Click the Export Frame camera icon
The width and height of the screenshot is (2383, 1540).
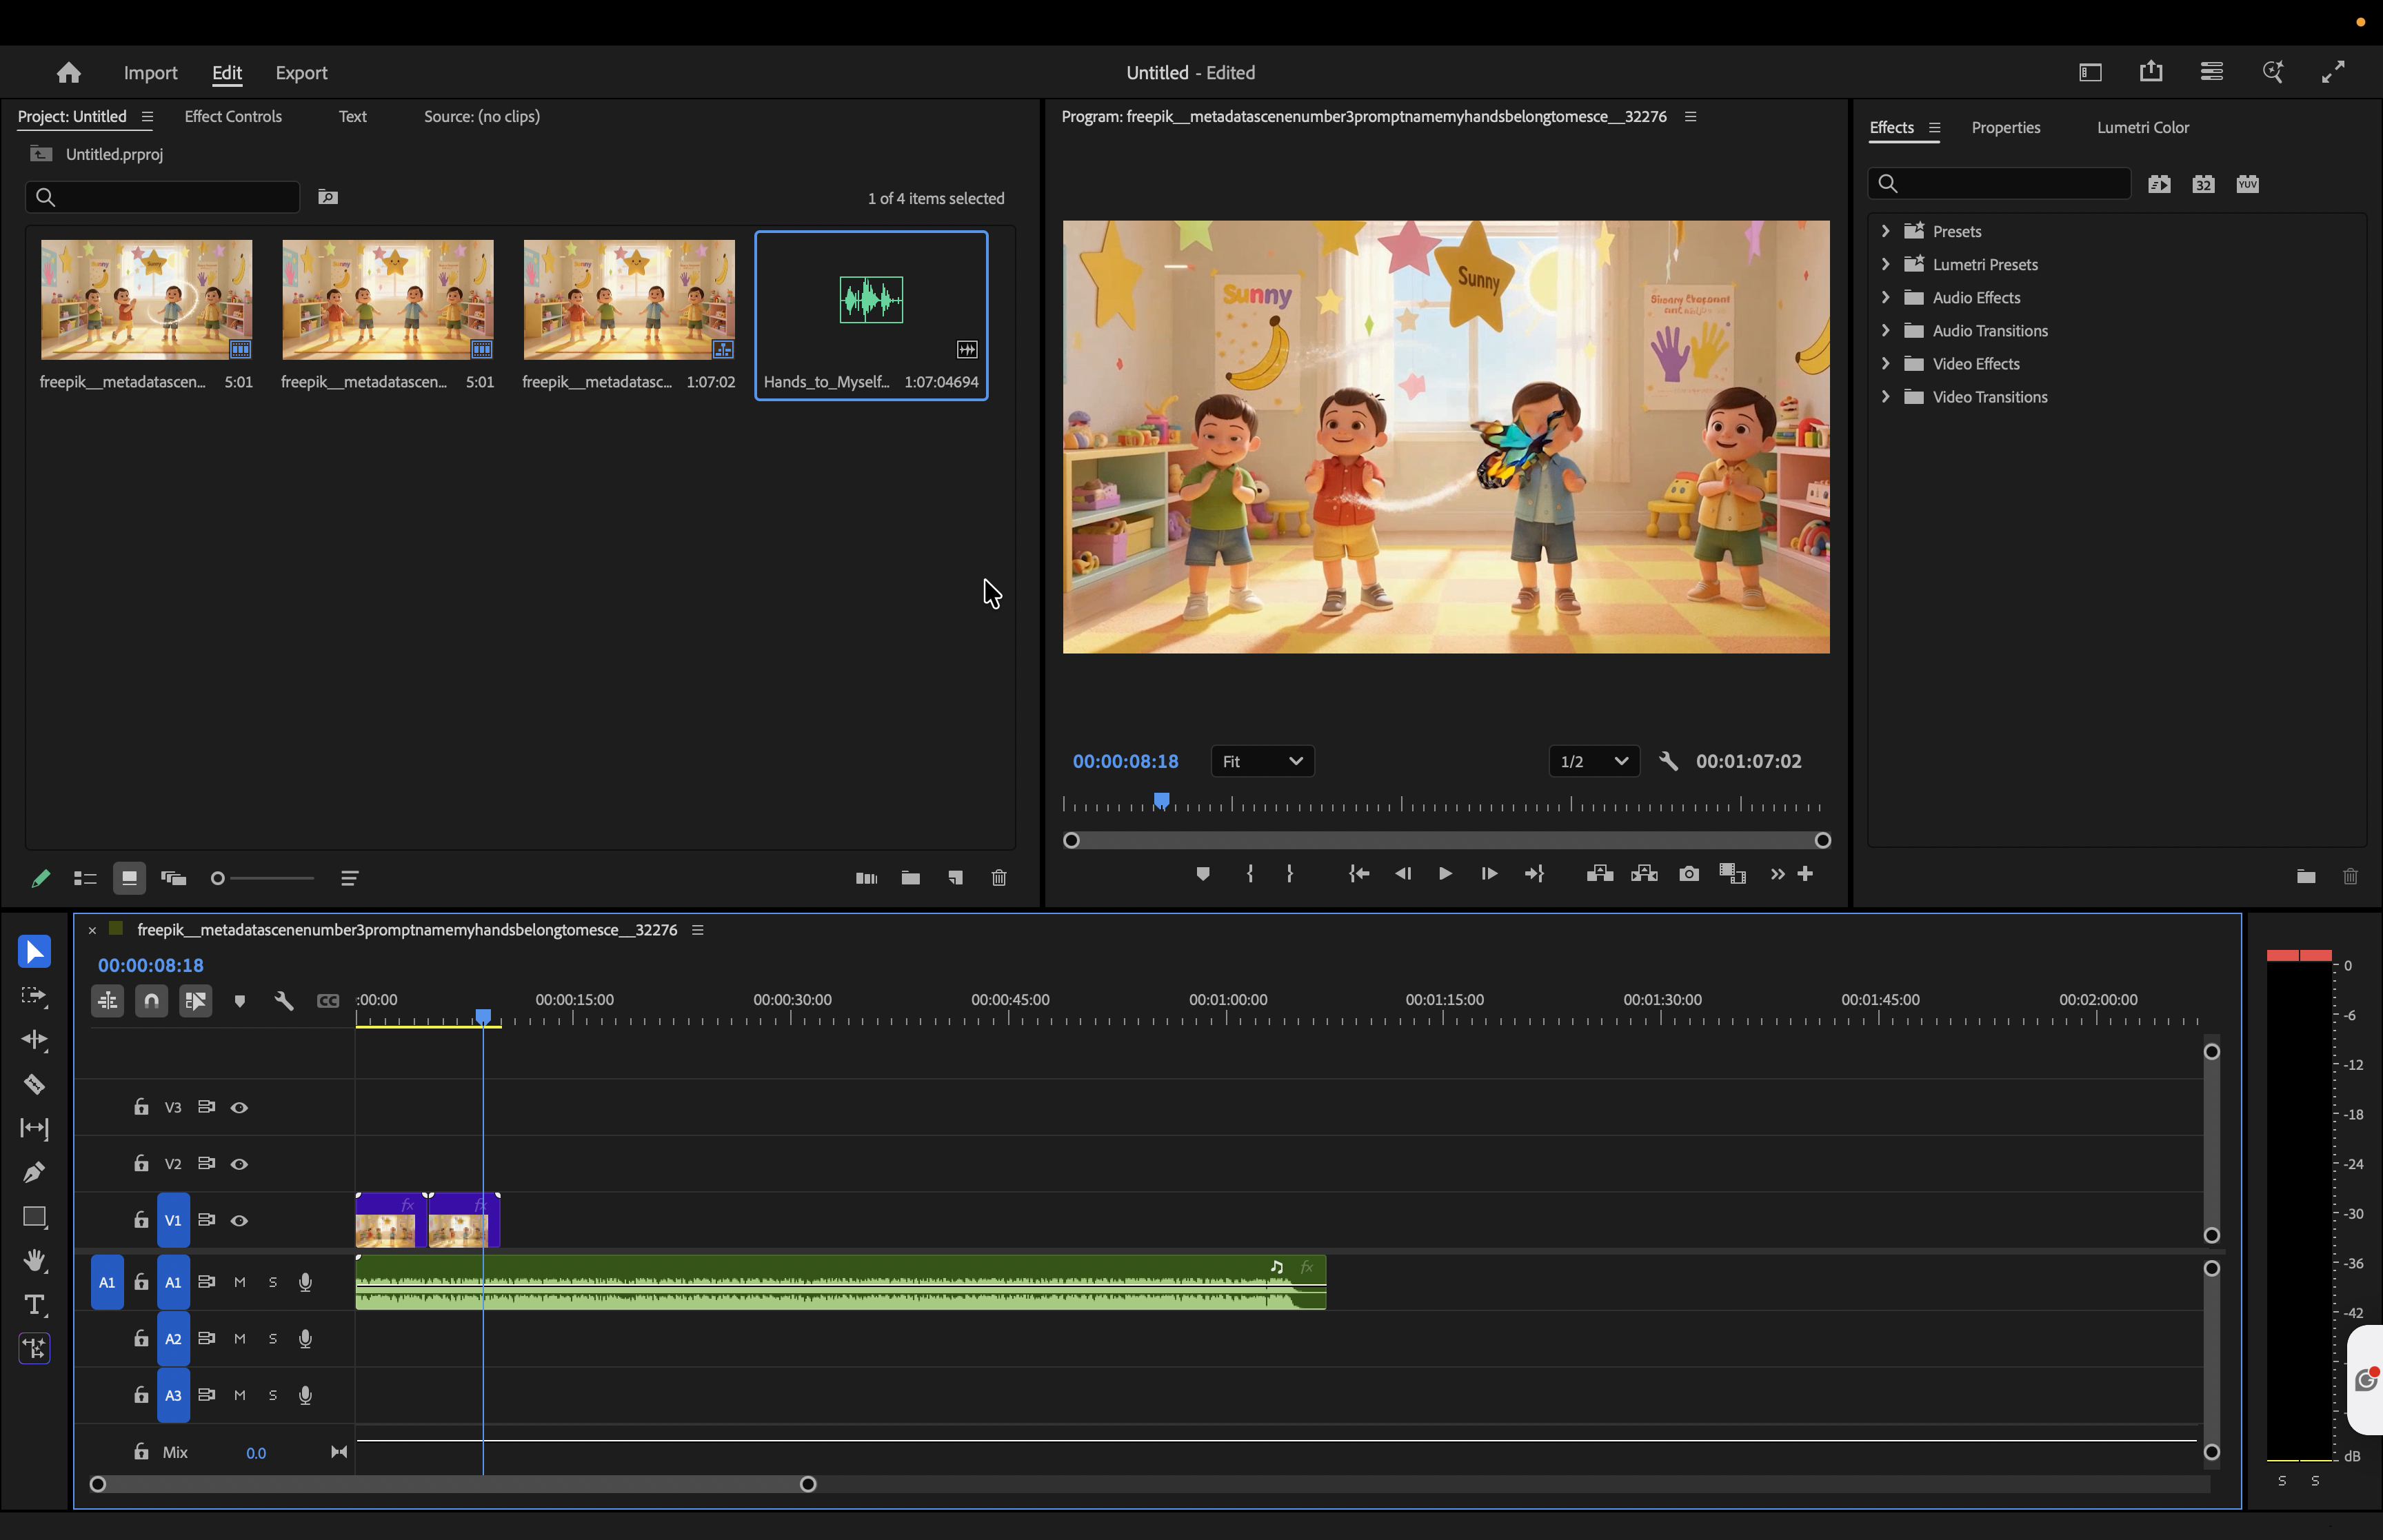click(1688, 874)
